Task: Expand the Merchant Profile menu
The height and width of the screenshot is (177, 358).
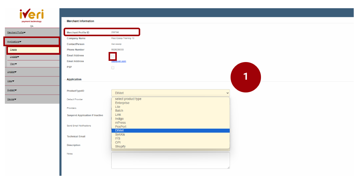Action: pyautogui.click(x=16, y=32)
